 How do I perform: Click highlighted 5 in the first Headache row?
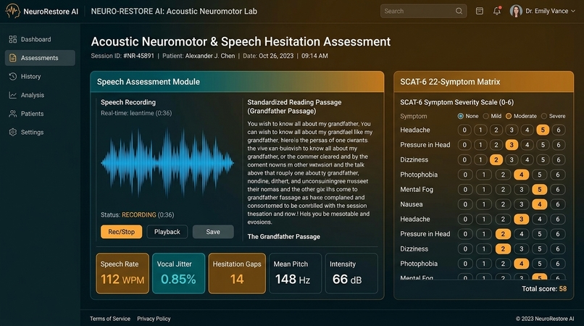click(x=543, y=130)
